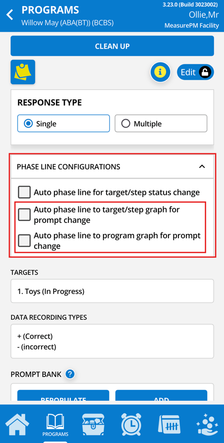
Task: Tap the Prompt Bank help question icon
Action: pyautogui.click(x=70, y=374)
